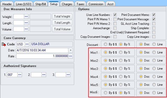The height and width of the screenshot is (98, 167).
Task: Click the Length input field
Action: tap(19, 23)
